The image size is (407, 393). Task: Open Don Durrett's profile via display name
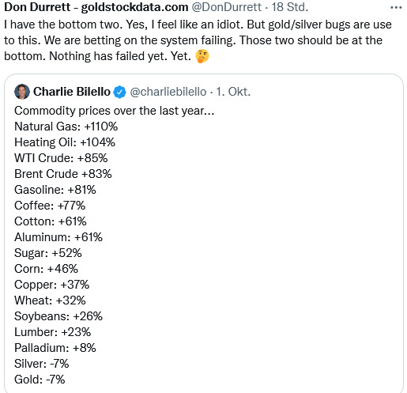click(96, 7)
